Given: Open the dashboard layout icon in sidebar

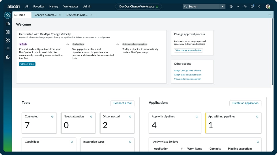Looking at the screenshot, I should (8, 32).
